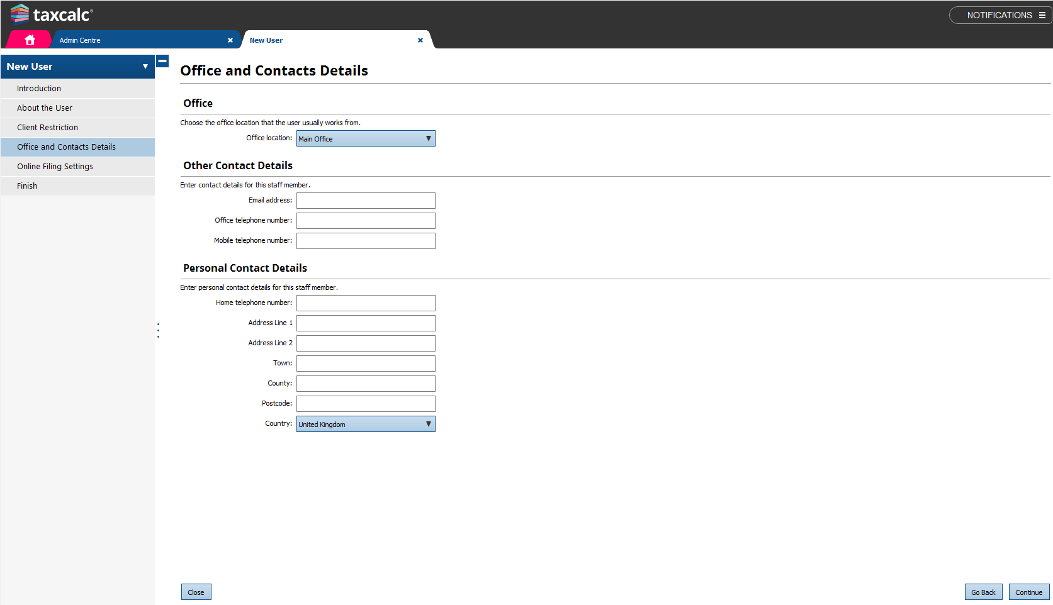Screen dimensions: 1053x605
Task: Click into the Postcode field
Action: (x=366, y=404)
